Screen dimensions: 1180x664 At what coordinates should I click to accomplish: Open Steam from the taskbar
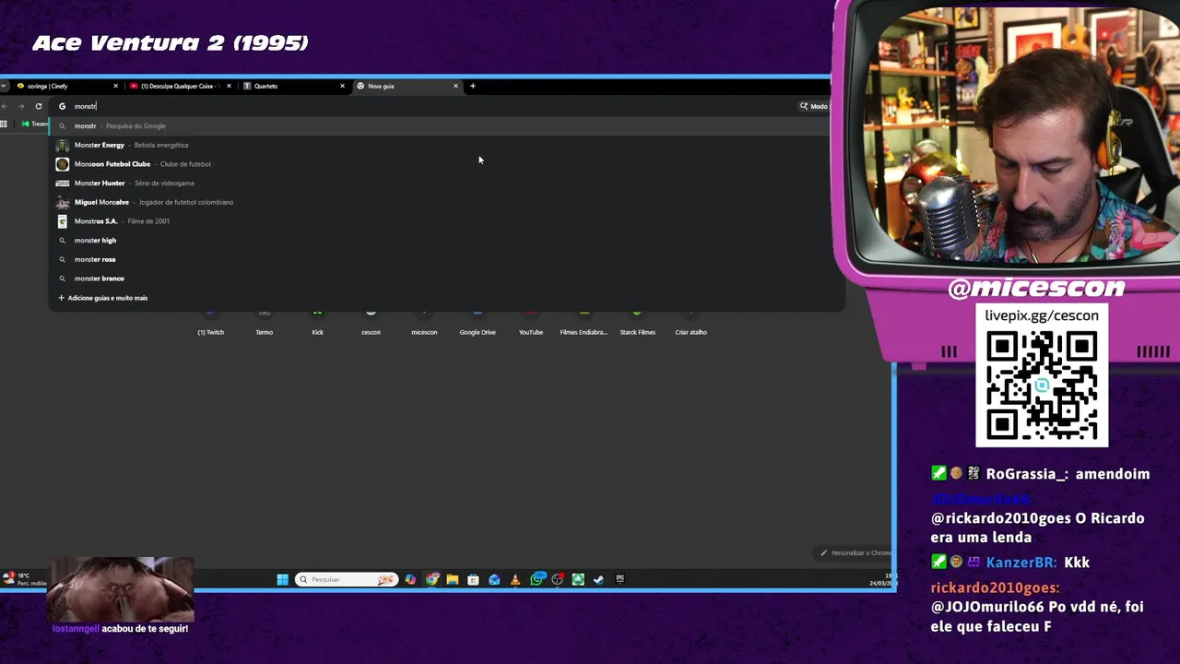click(x=598, y=579)
